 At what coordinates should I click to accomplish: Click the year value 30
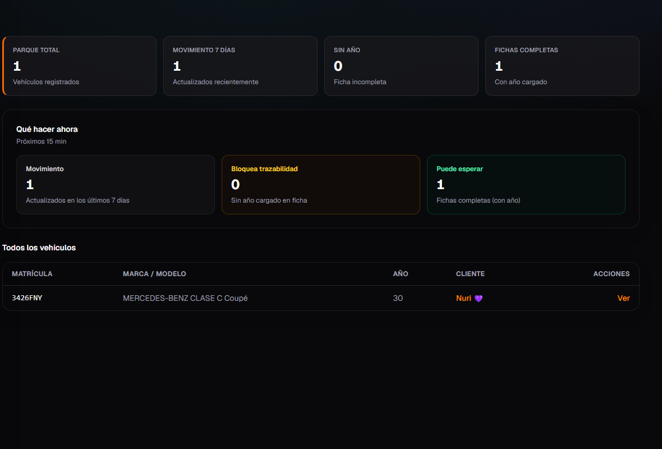click(x=398, y=298)
